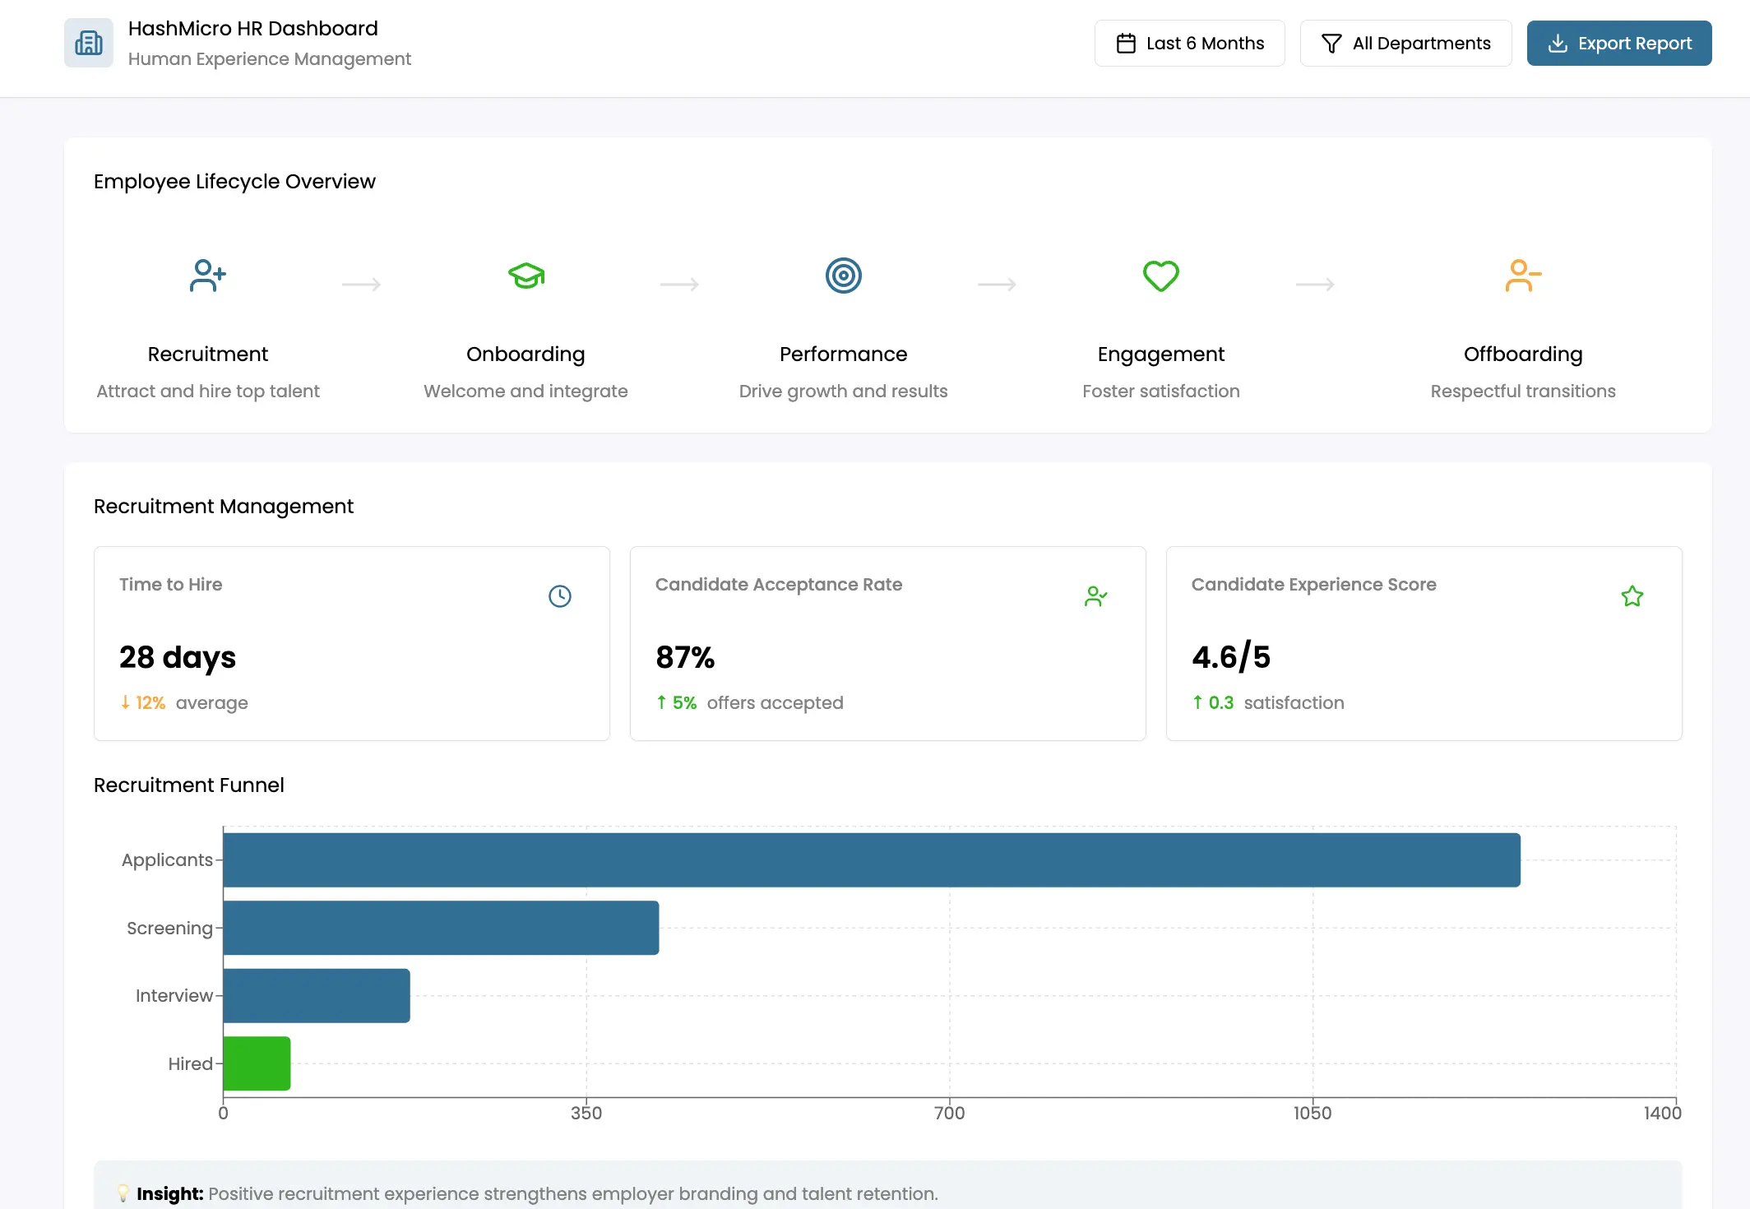Expand the Recruitment Management section
Viewport: 1750px width, 1209px height.
223,506
